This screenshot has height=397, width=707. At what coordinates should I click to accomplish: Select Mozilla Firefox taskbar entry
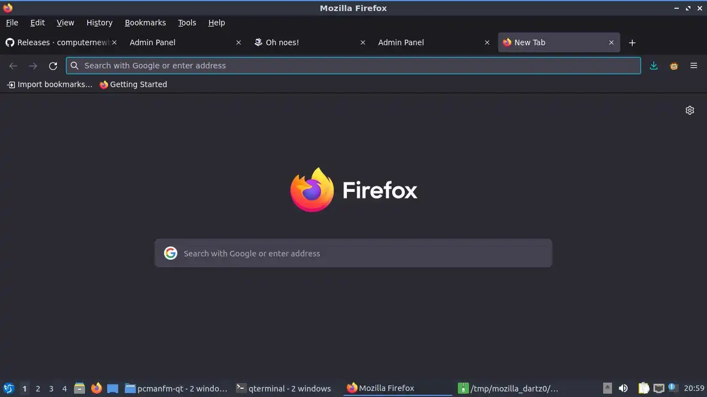point(398,388)
